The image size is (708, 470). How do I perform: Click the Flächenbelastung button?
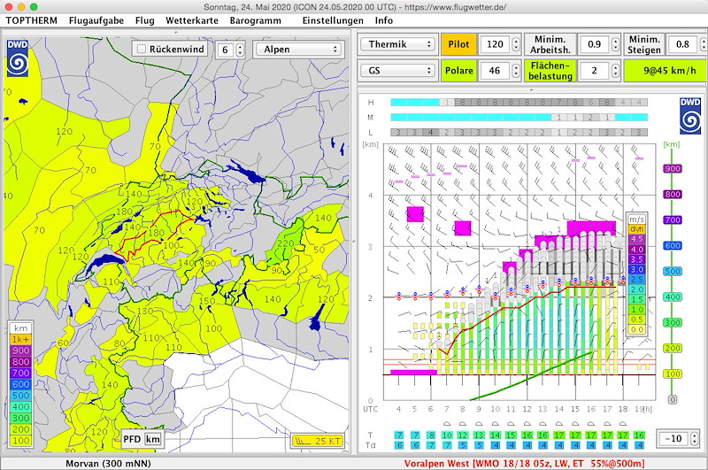pos(550,71)
